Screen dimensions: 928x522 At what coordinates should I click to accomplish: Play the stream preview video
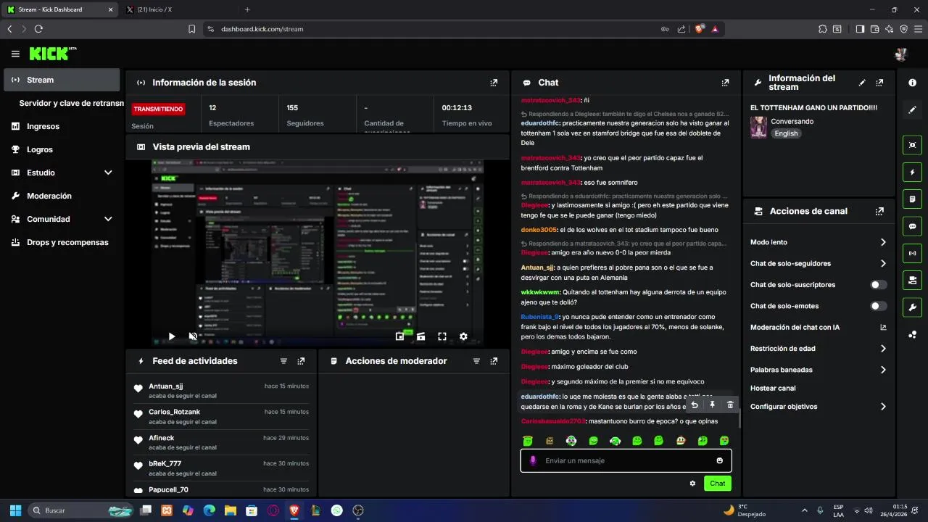[172, 336]
